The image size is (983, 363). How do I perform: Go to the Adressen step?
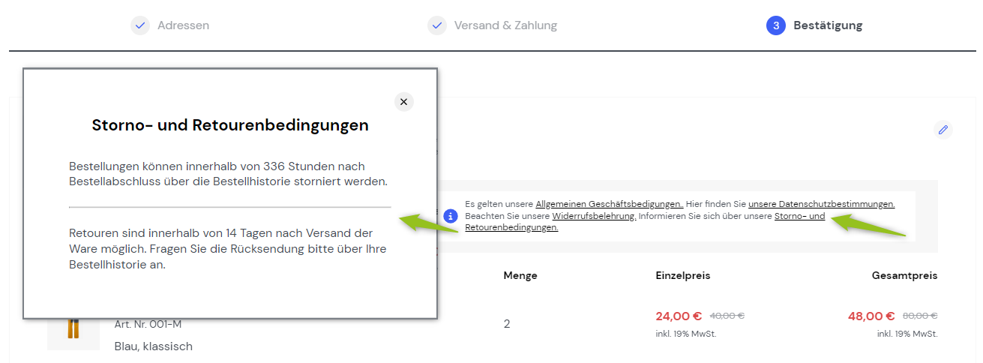[183, 25]
